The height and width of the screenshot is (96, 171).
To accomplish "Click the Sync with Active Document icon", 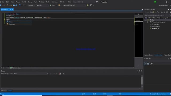I will [162, 13].
